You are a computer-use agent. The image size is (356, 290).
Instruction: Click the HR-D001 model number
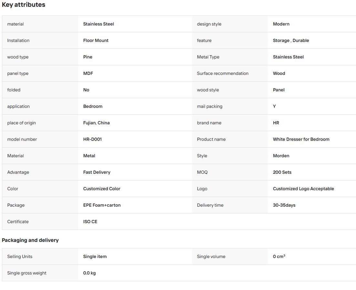(x=92, y=139)
